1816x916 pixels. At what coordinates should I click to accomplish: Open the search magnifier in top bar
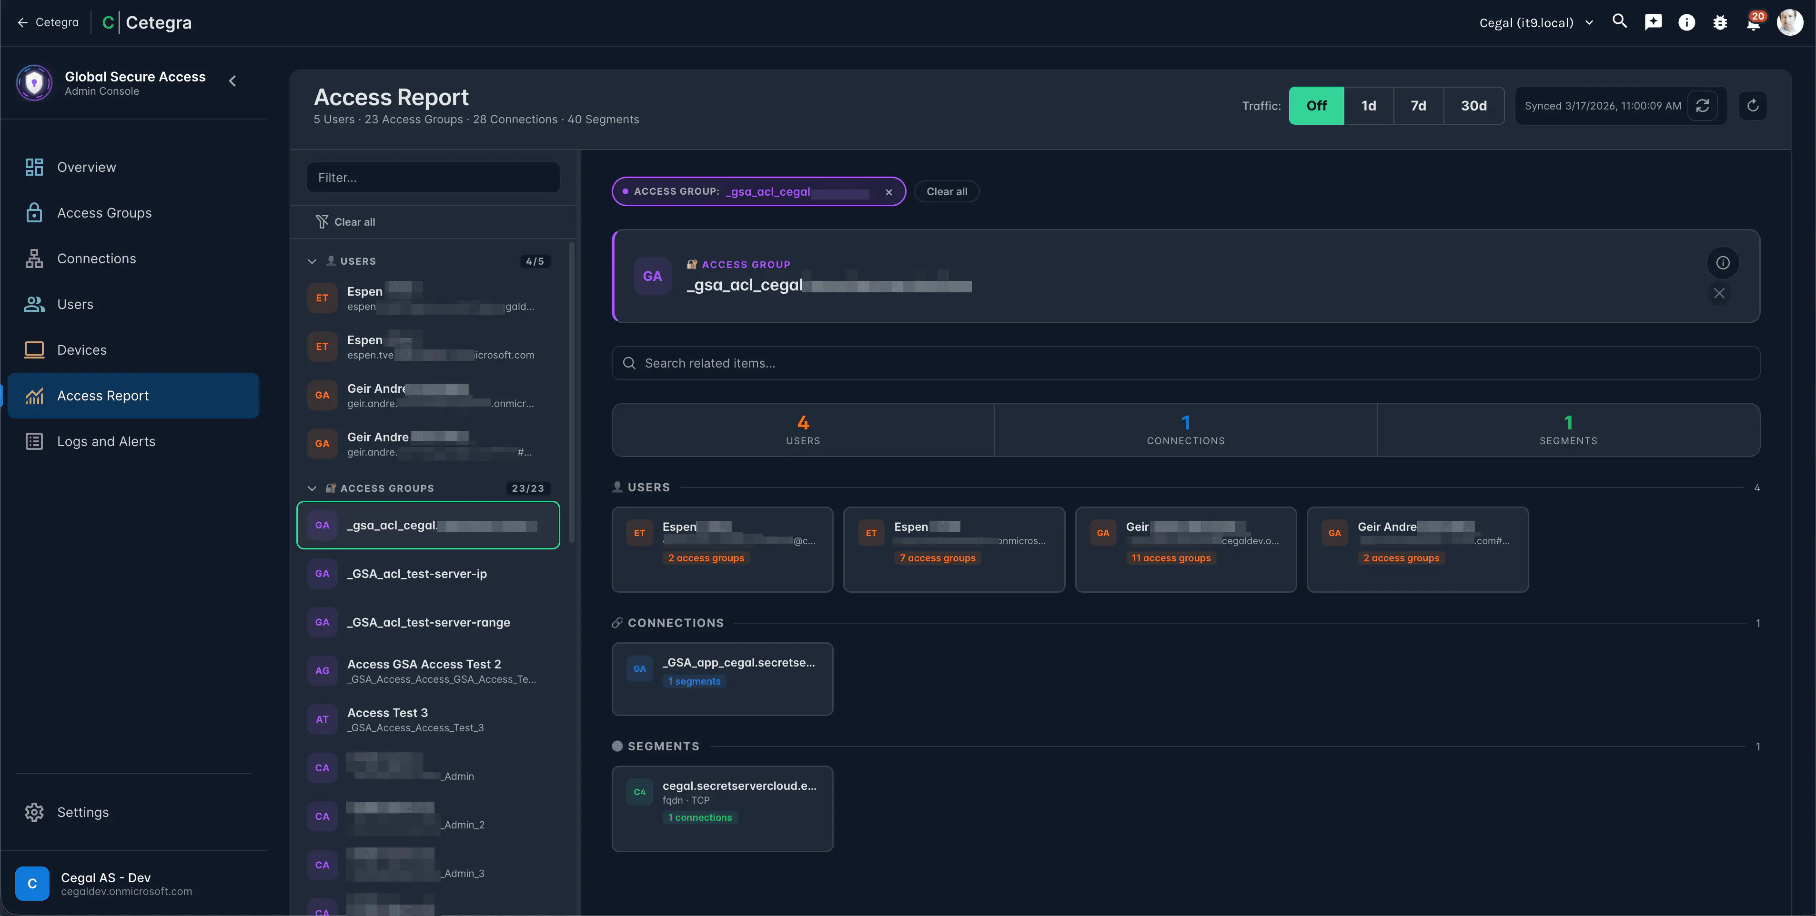(1619, 22)
